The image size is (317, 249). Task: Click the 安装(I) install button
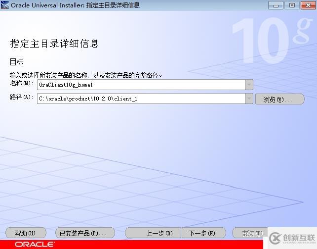(x=250, y=233)
